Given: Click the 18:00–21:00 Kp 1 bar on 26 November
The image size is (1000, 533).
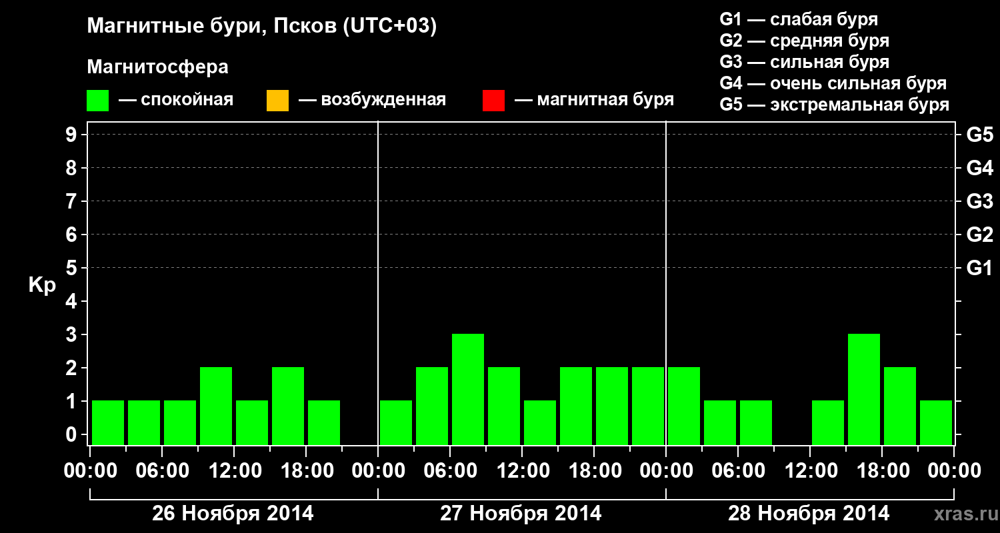Looking at the screenshot, I should (x=324, y=422).
